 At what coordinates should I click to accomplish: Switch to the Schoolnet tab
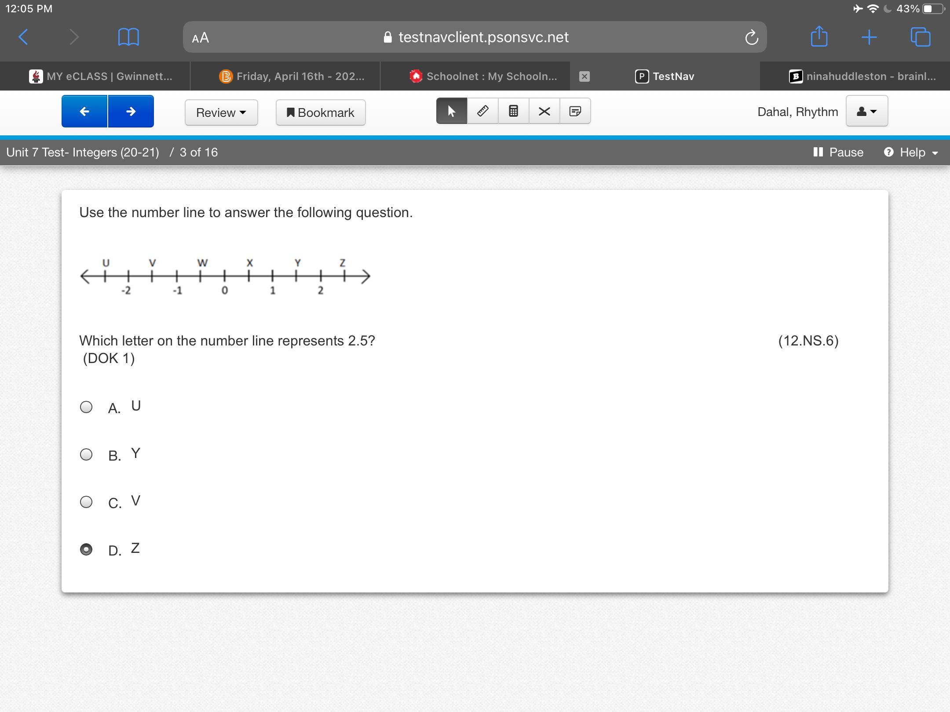click(484, 76)
